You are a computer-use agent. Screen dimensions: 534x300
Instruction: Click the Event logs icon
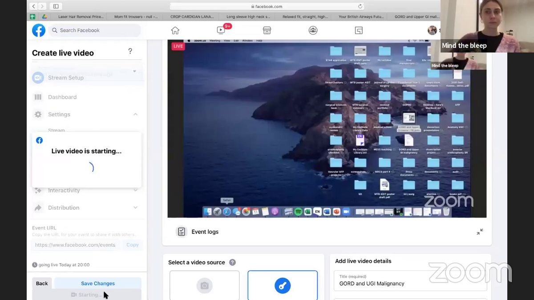(182, 232)
